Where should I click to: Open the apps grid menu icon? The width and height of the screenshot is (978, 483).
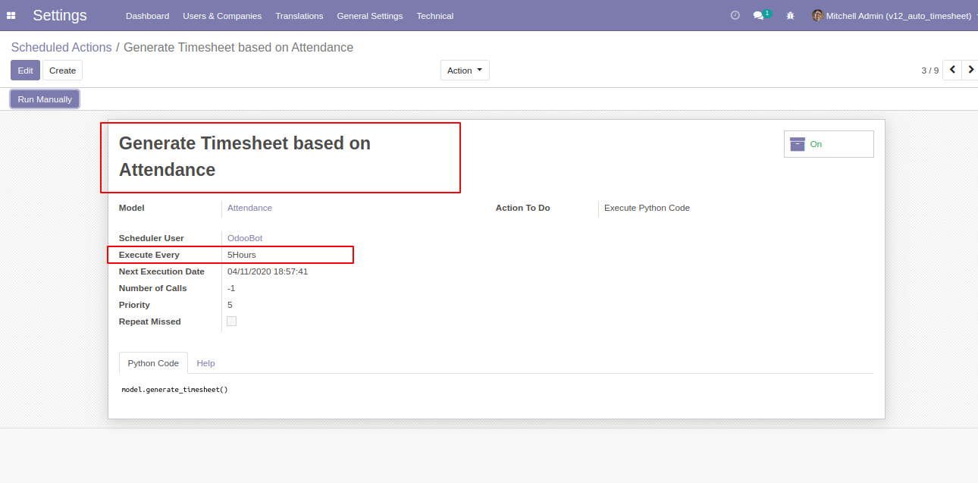tap(11, 15)
